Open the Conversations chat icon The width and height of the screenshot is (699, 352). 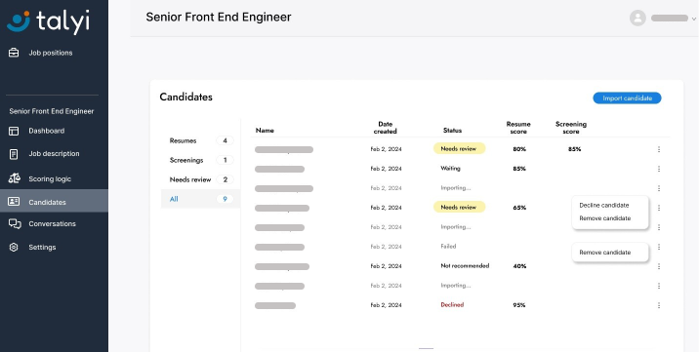pos(15,224)
